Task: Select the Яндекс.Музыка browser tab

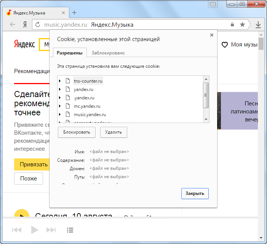Action: tap(36, 13)
